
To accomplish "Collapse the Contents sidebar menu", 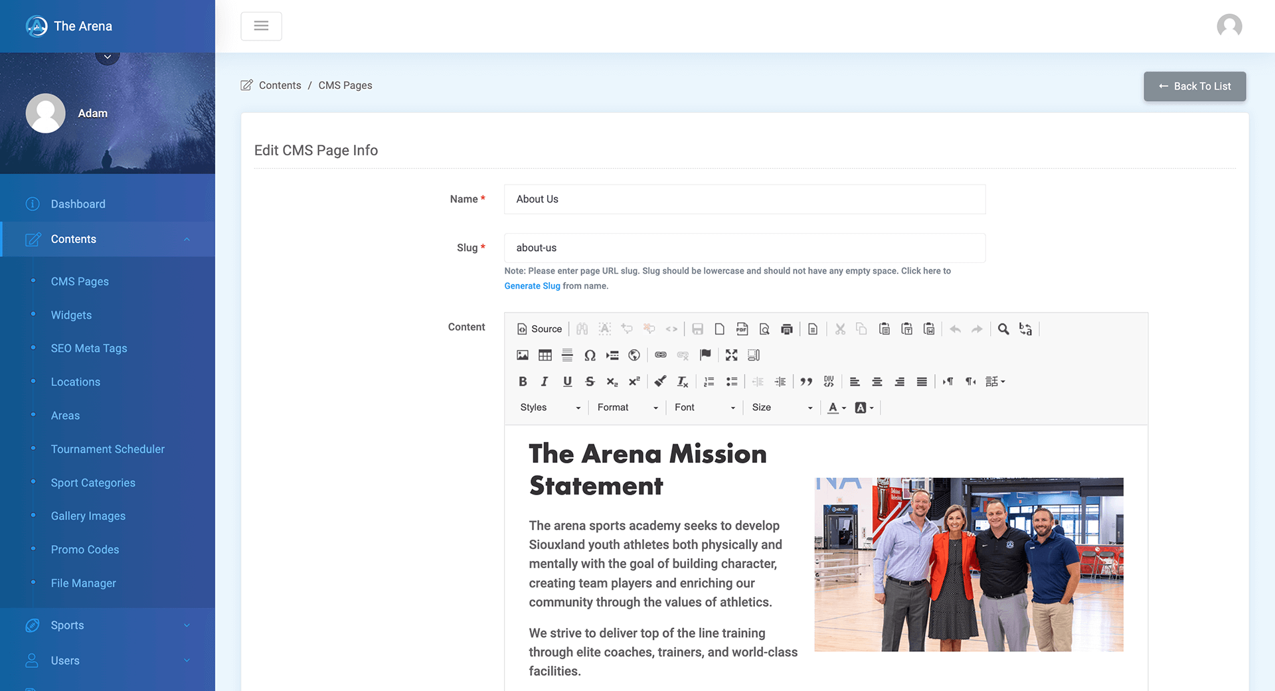I will (x=108, y=239).
